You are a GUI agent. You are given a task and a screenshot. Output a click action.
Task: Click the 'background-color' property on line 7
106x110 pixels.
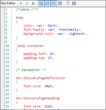(x=39, y=34)
